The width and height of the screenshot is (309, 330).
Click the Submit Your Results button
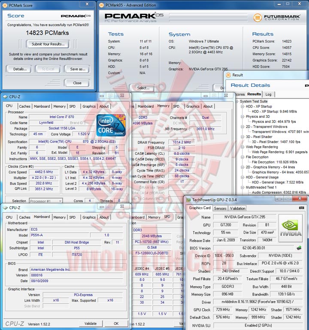pos(48,44)
